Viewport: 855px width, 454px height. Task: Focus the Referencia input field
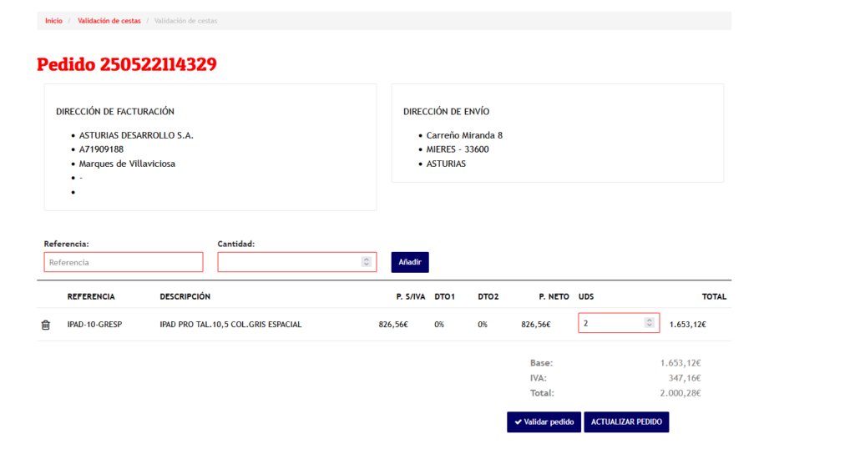point(124,262)
